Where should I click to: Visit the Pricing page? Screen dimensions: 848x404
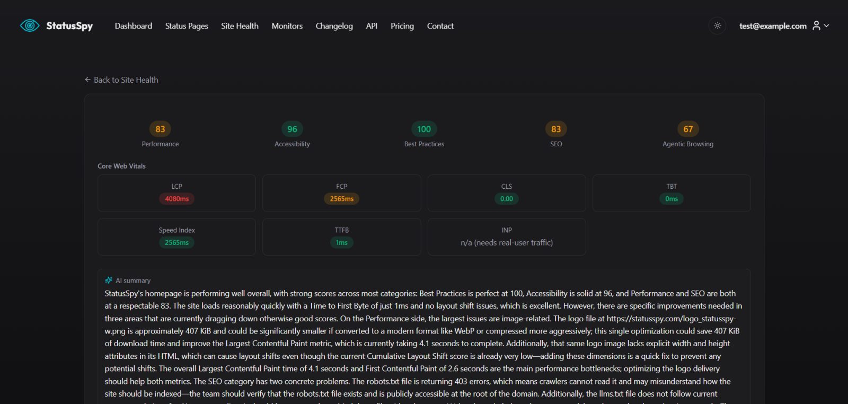click(x=402, y=26)
